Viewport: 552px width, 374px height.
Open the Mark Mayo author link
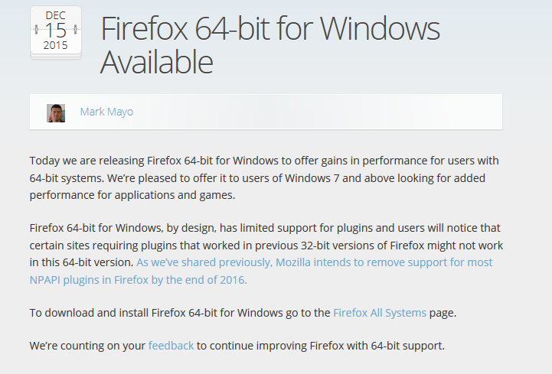click(x=106, y=112)
